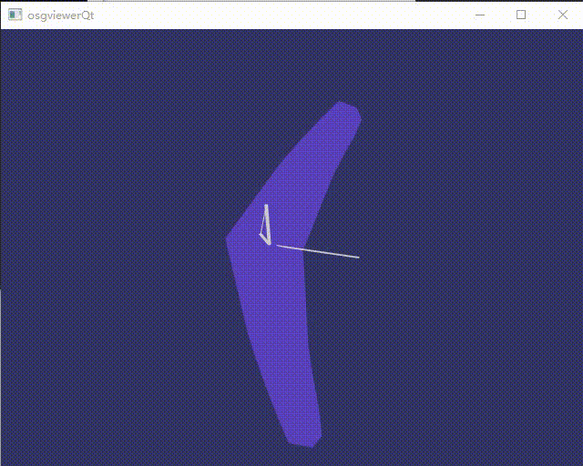Image resolution: width=583 pixels, height=466 pixels.
Task: Select the middle of the long white line
Action: 317,251
